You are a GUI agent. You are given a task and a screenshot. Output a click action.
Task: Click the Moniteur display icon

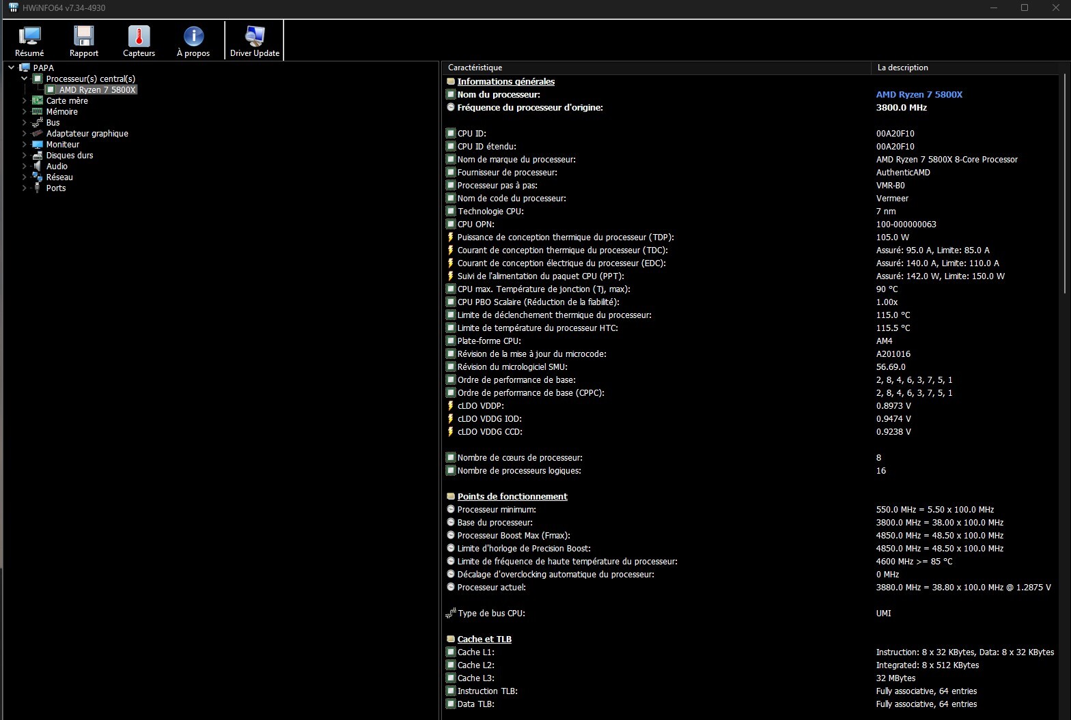(x=38, y=144)
